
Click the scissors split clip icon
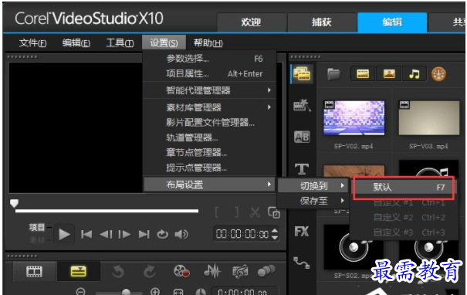click(255, 212)
